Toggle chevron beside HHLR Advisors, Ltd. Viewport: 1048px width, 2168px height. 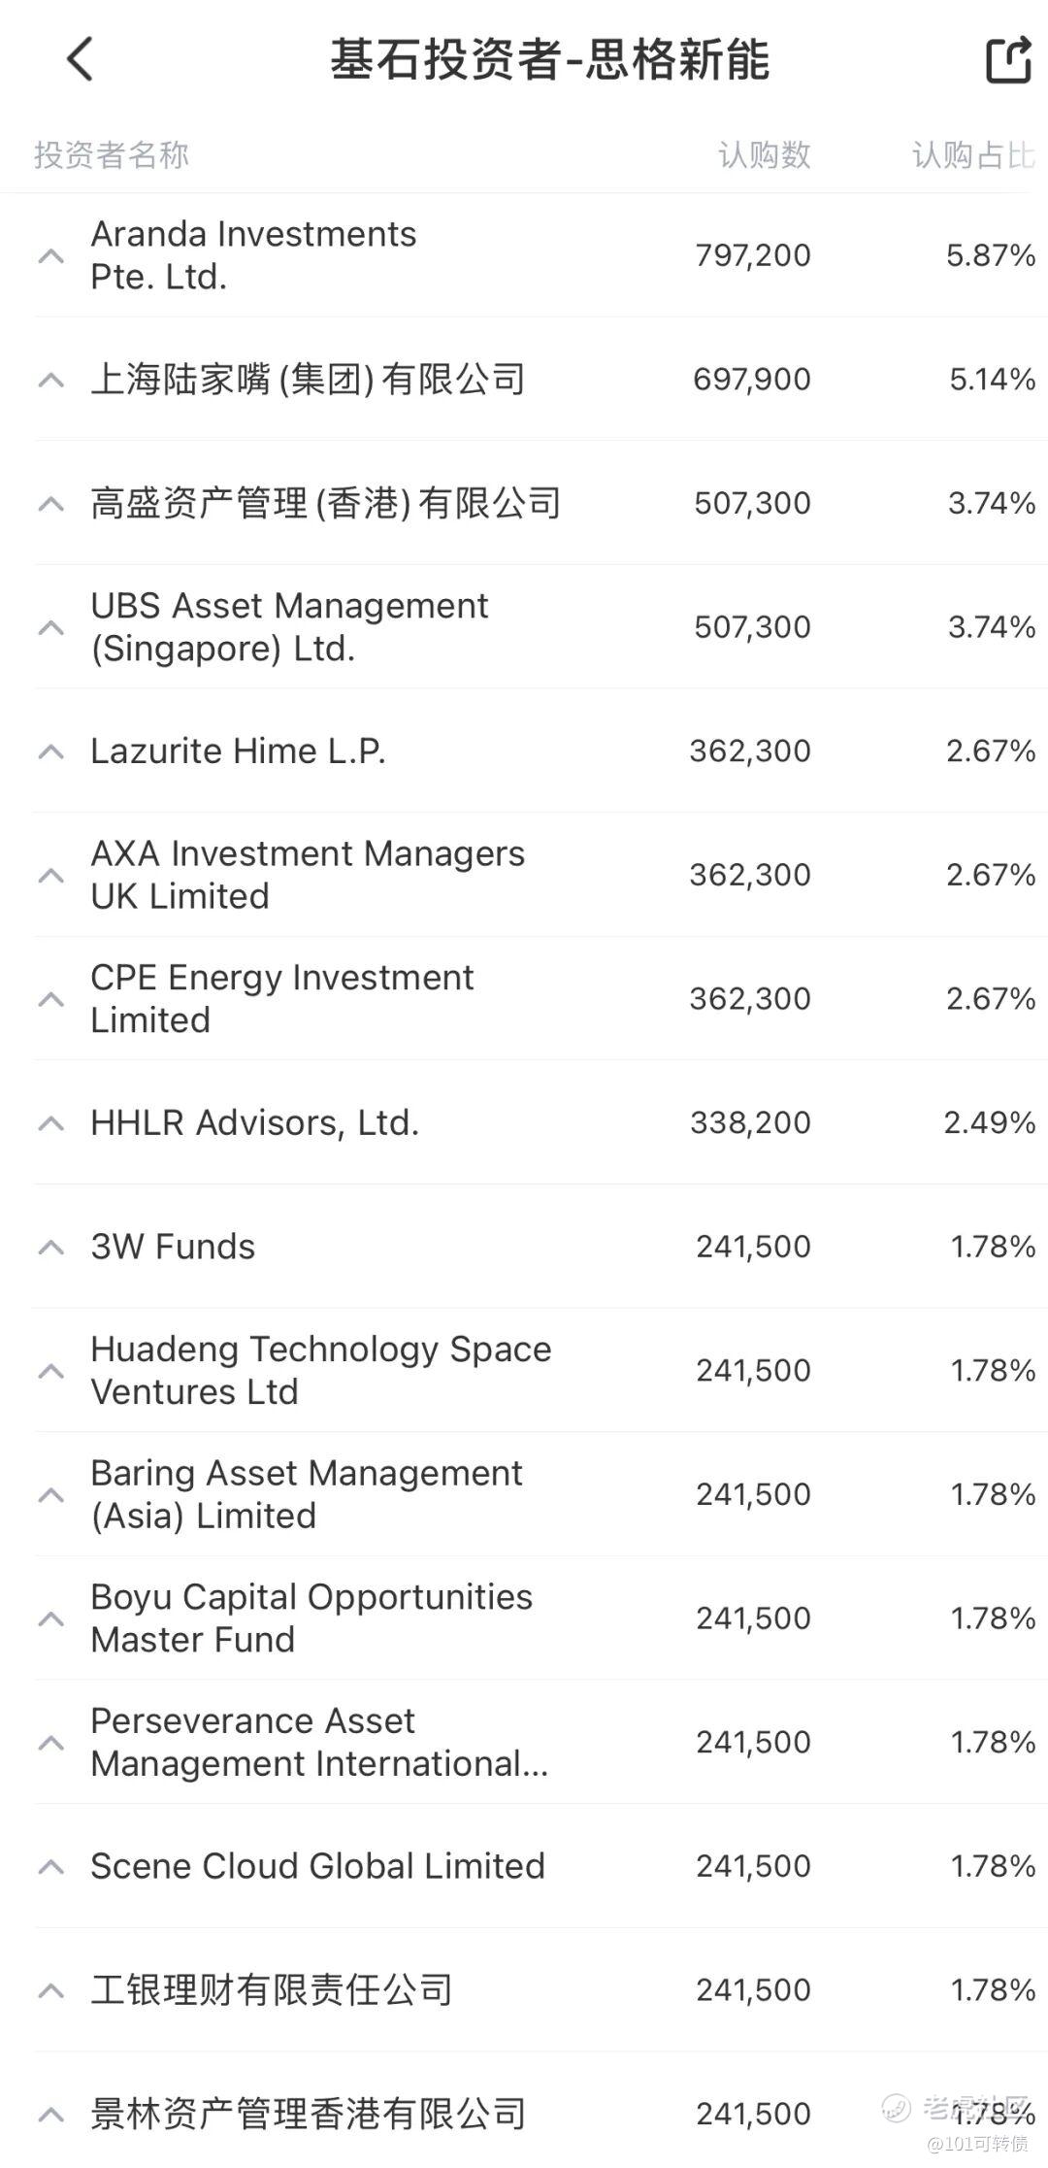coord(50,1123)
